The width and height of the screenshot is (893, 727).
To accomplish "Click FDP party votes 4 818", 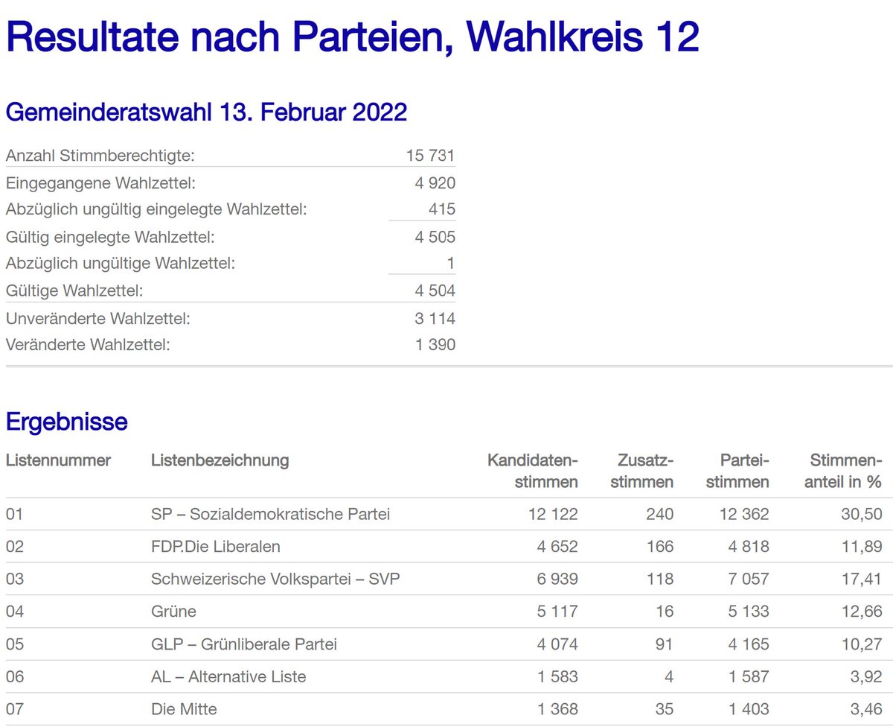I will click(x=749, y=546).
